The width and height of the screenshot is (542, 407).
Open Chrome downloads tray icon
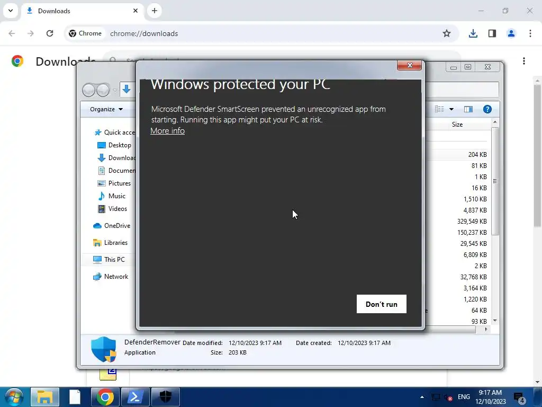point(473,33)
